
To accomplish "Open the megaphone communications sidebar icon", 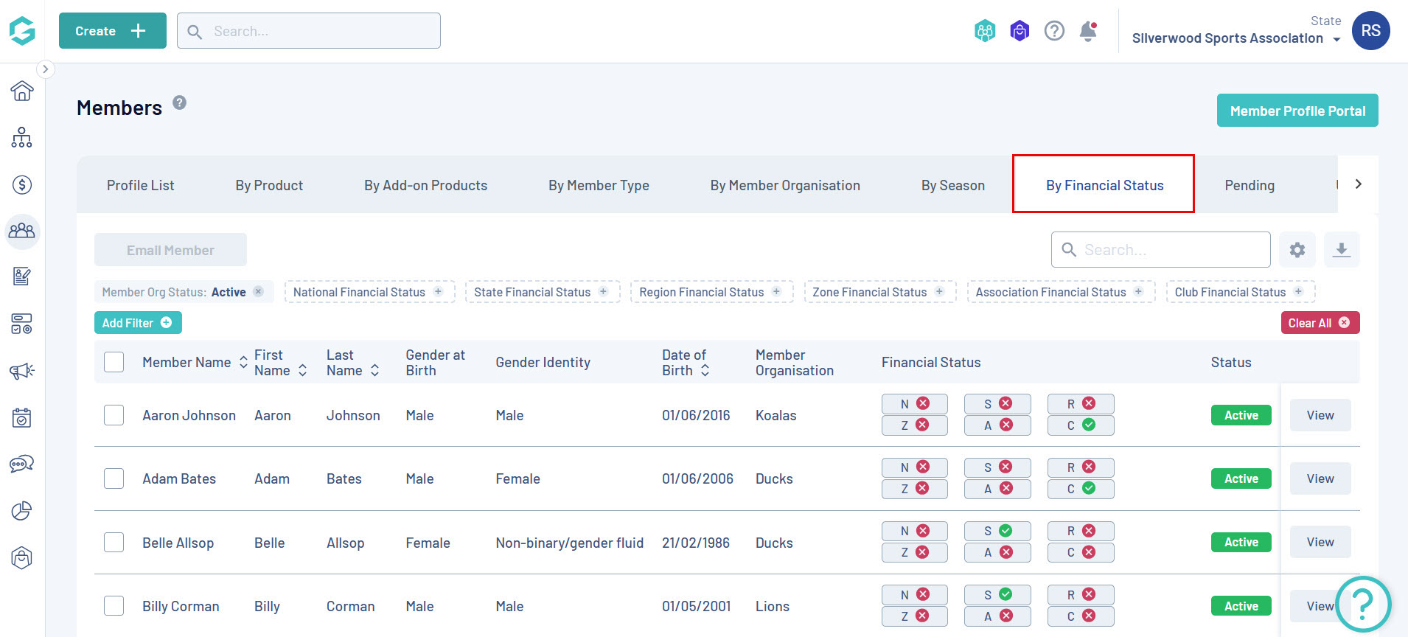I will [22, 370].
